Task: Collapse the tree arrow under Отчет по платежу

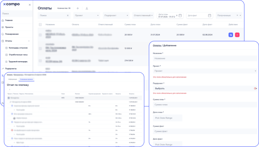Action: click(x=10, y=90)
